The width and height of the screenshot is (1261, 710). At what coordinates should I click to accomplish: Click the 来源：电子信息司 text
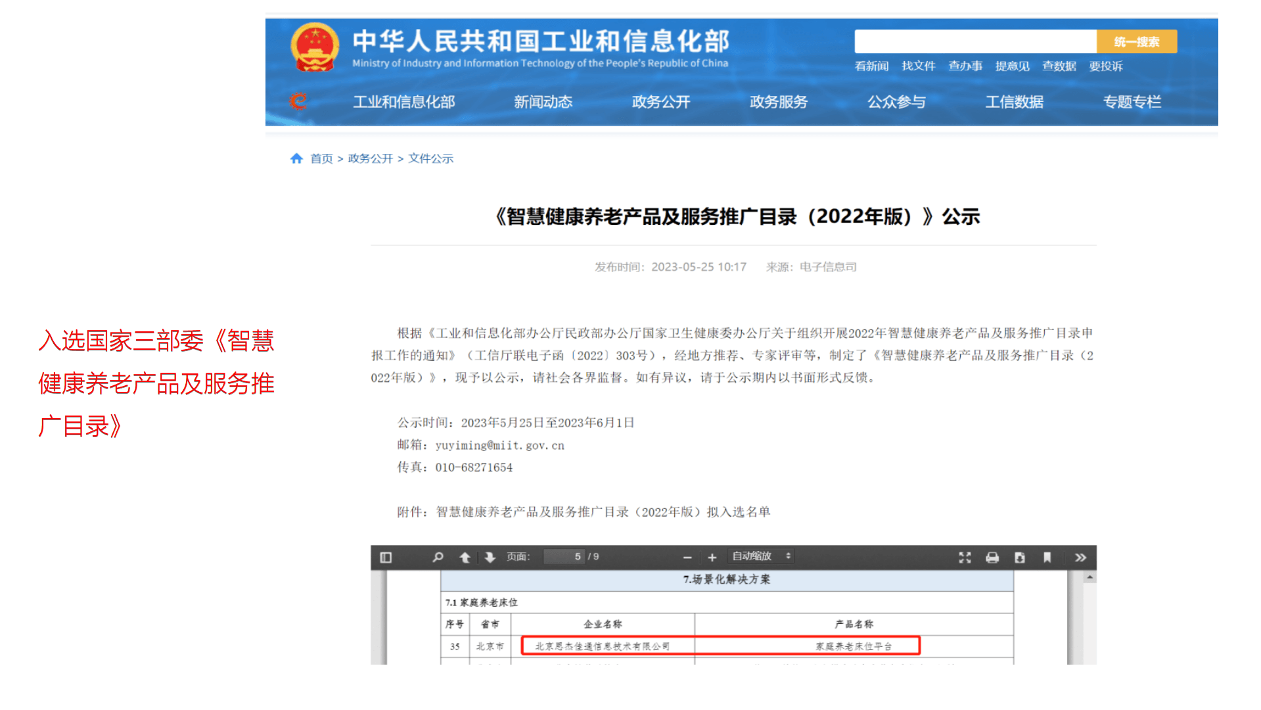point(811,267)
